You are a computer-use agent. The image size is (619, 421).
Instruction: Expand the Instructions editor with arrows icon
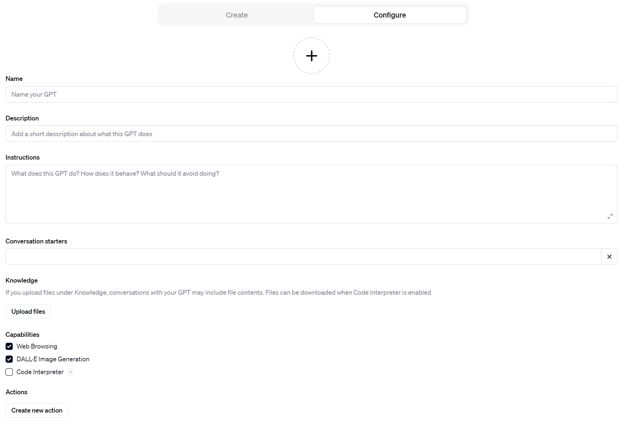point(610,216)
